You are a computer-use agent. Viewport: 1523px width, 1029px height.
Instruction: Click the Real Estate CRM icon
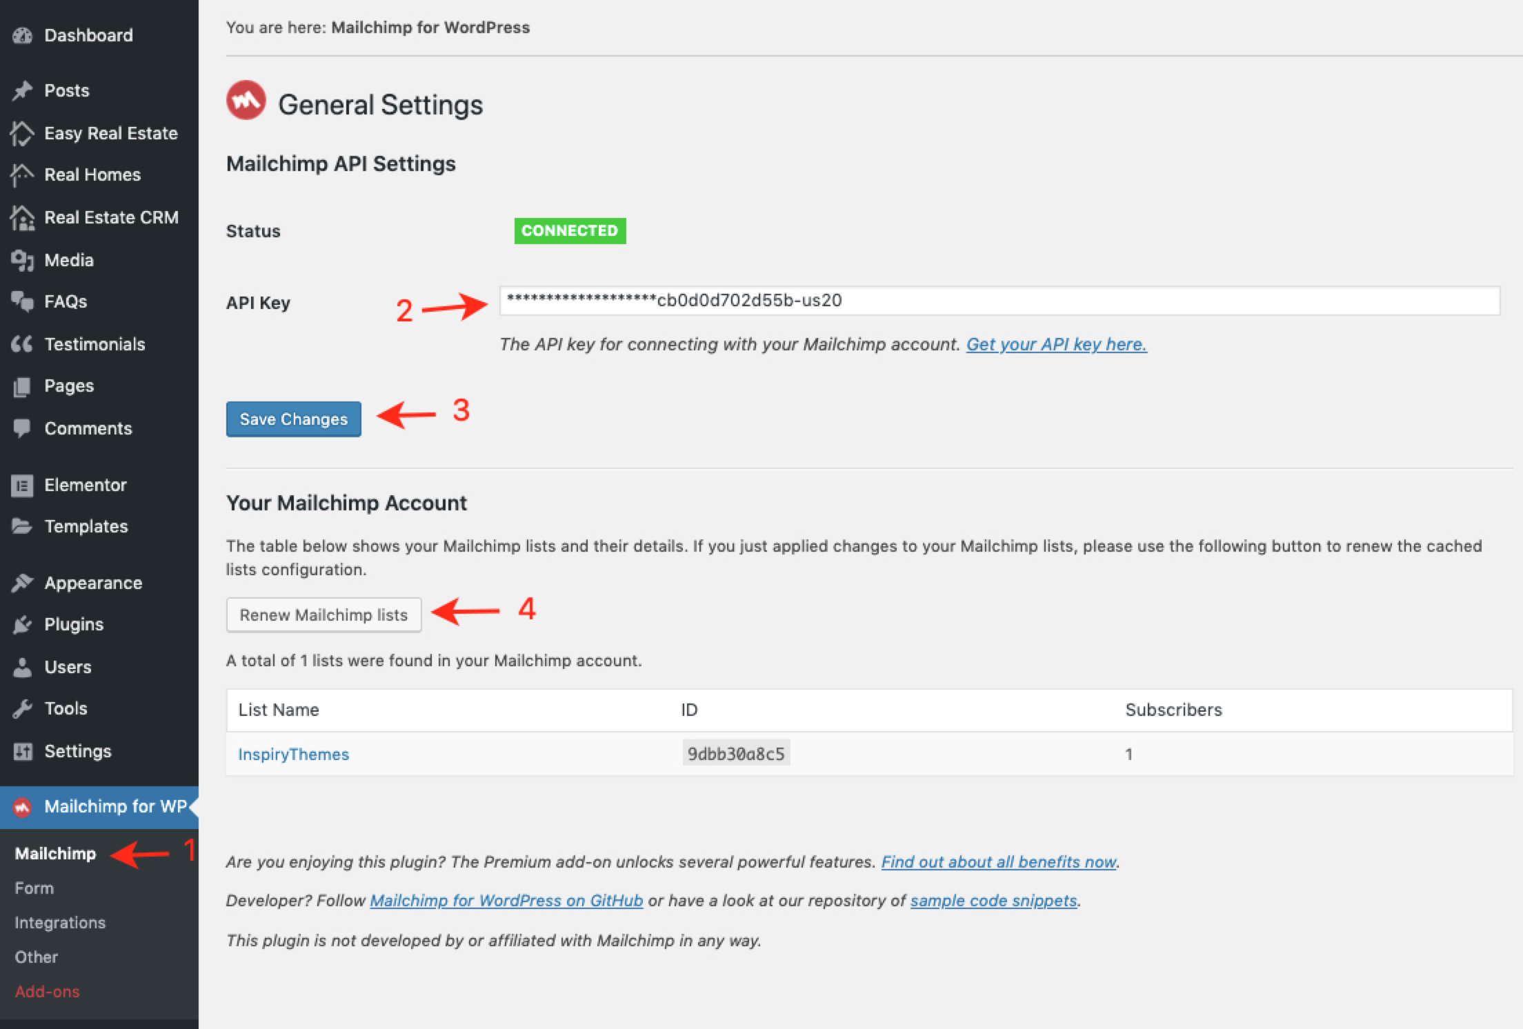coord(22,218)
